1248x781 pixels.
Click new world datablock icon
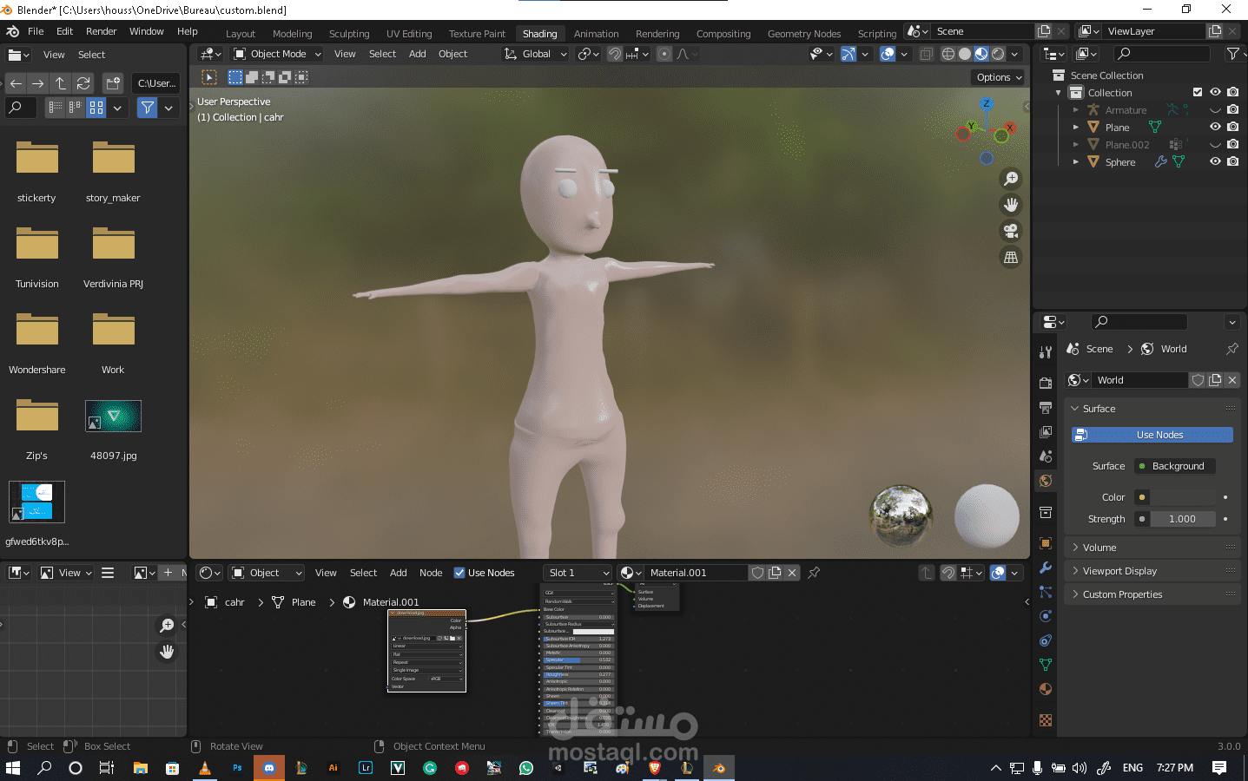[1215, 380]
